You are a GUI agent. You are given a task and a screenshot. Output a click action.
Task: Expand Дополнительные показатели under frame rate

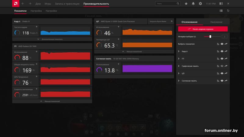point(52,39)
